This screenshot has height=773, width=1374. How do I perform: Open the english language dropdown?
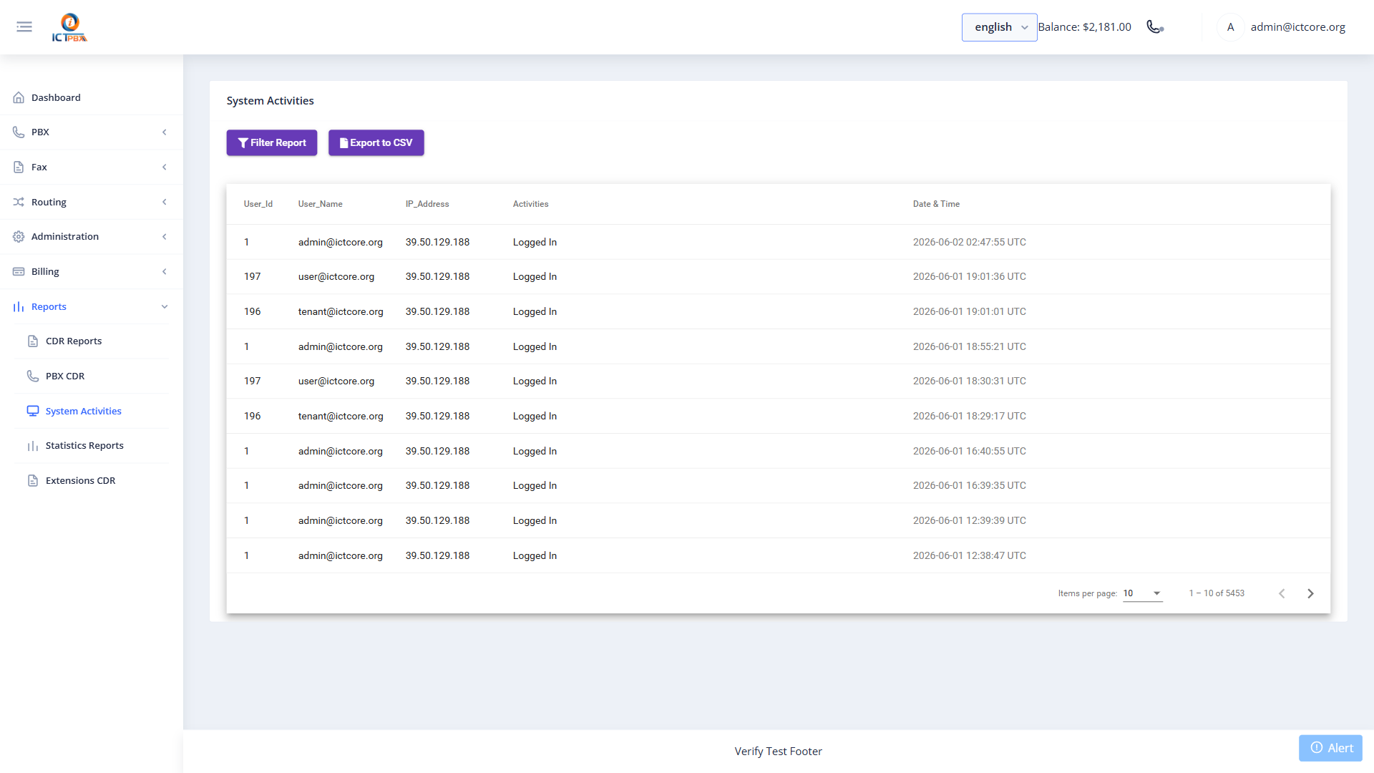[x=999, y=27]
